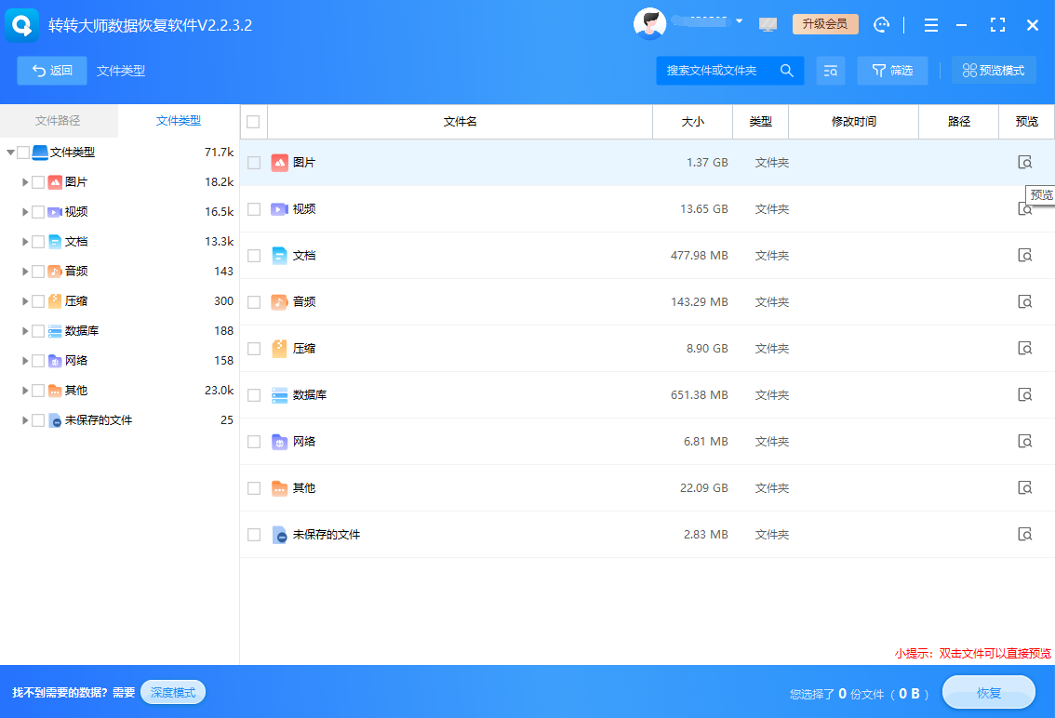The height and width of the screenshot is (718, 1055).
Task: Expand the 其他 category in sidebar
Action: point(25,390)
